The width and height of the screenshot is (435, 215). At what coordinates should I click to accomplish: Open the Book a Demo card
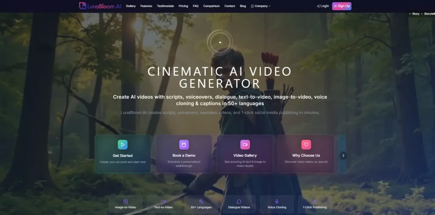coord(184,154)
